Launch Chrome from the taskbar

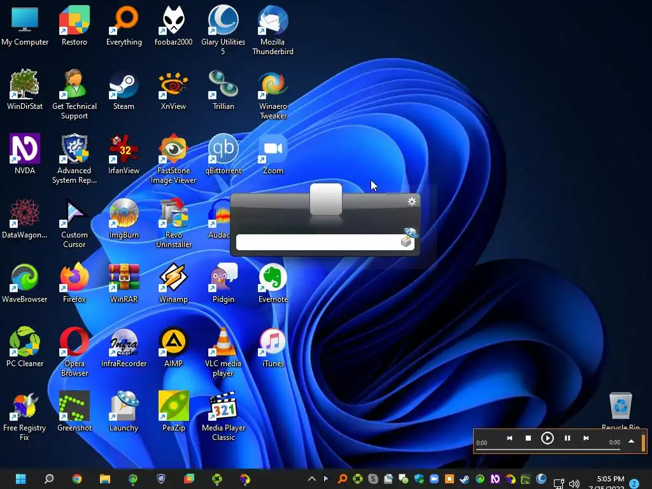point(77,479)
